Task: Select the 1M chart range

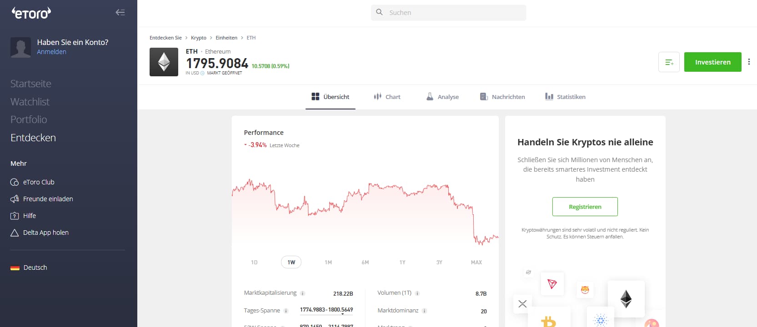Action: coord(328,263)
